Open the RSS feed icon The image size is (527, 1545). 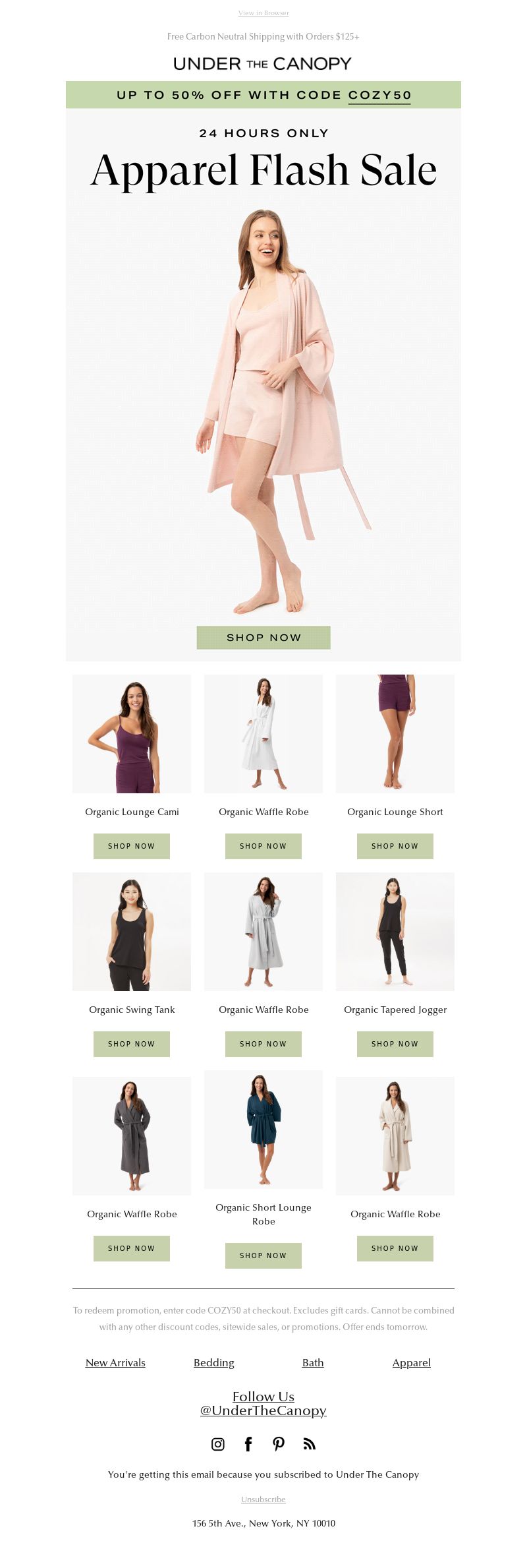309,1444
